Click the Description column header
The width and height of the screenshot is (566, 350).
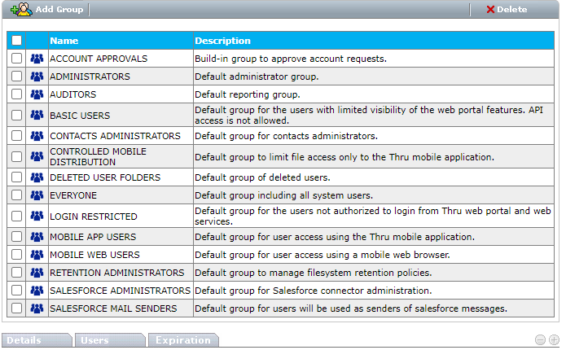click(x=222, y=41)
